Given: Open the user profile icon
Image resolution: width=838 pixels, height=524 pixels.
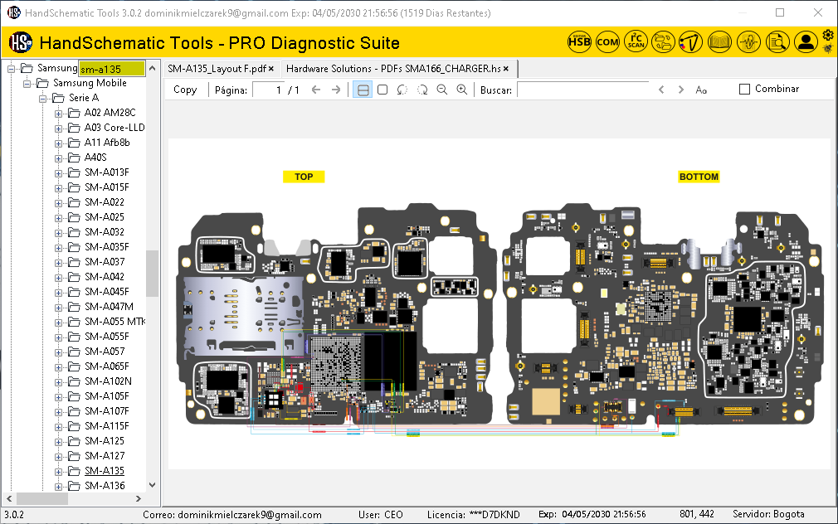Looking at the screenshot, I should [806, 41].
